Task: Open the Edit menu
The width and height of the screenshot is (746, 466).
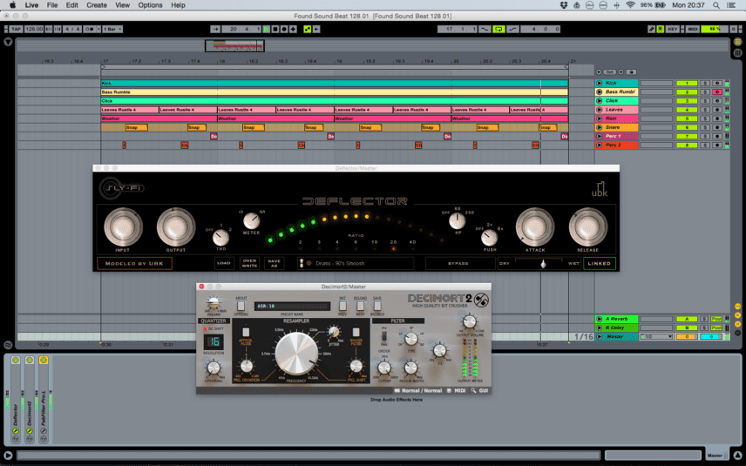Action: [x=71, y=5]
